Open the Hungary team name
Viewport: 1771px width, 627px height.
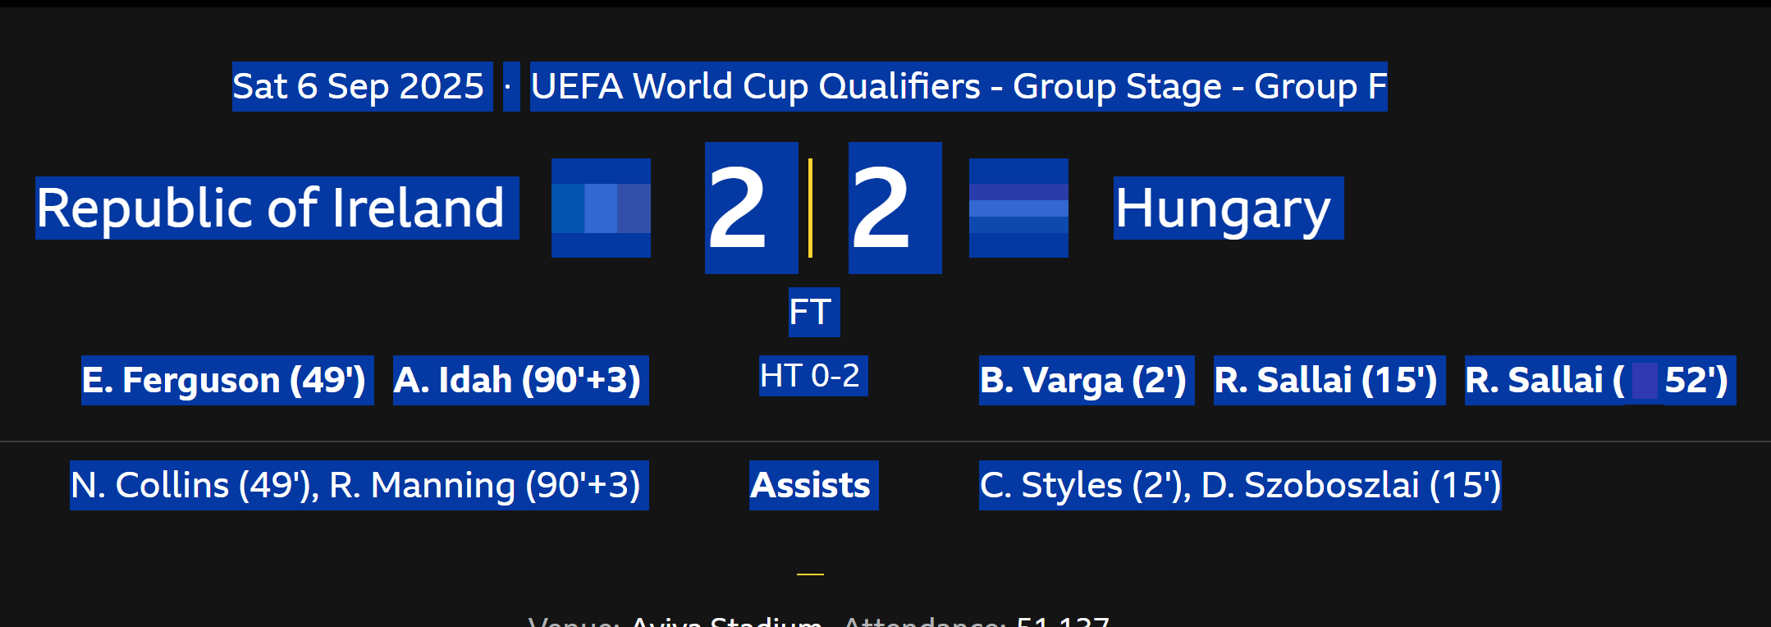tap(1228, 208)
